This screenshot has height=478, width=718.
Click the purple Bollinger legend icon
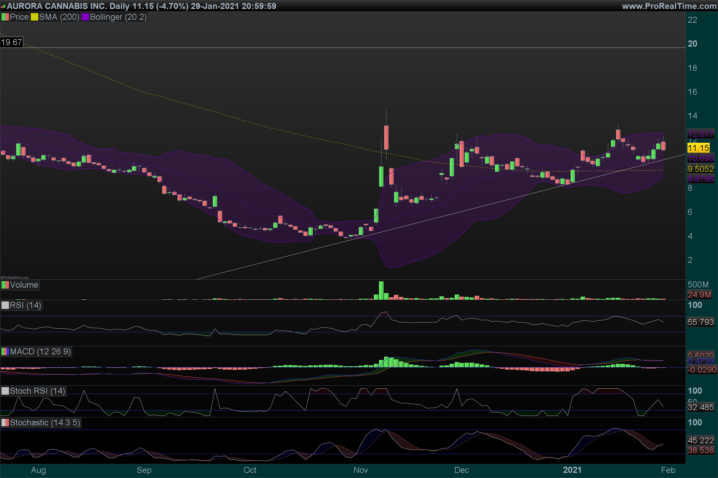pyautogui.click(x=85, y=17)
